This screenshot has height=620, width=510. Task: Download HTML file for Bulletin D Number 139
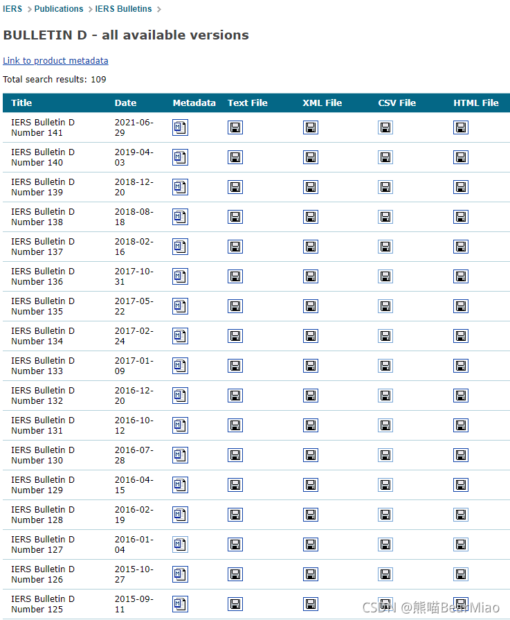click(461, 187)
